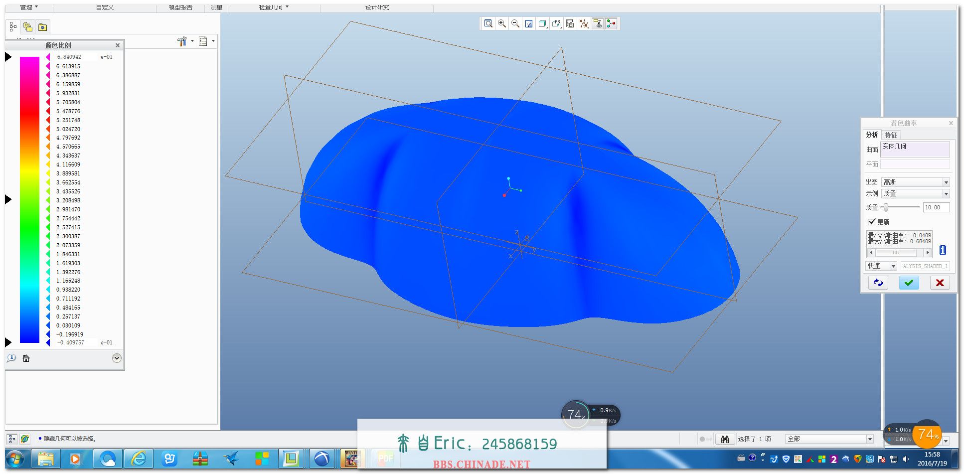Click the model tree toggle icon in status bar
Image resolution: width=964 pixels, height=474 pixels.
12,439
